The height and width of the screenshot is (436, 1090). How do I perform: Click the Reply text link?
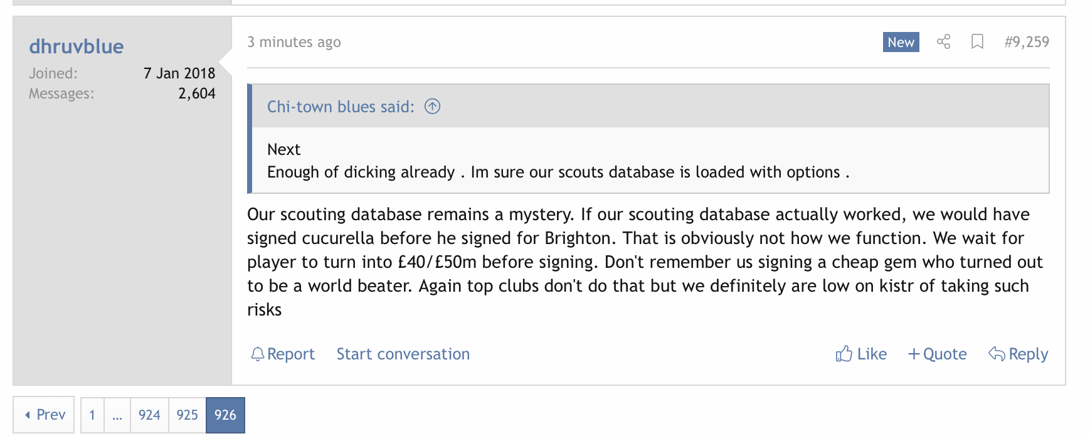point(1028,354)
